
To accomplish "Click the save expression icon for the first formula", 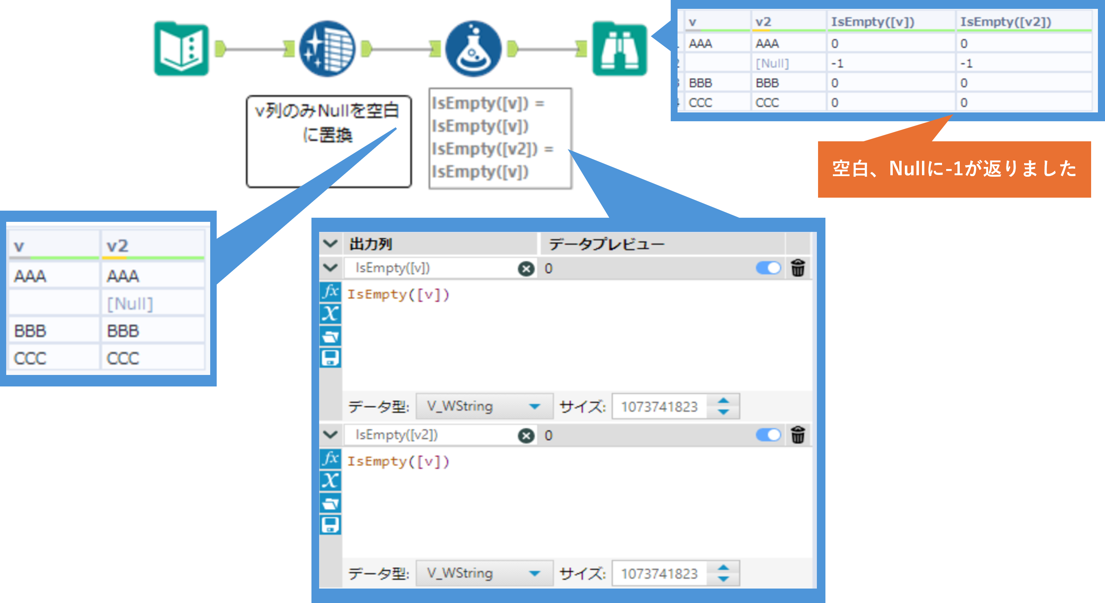I will (330, 358).
